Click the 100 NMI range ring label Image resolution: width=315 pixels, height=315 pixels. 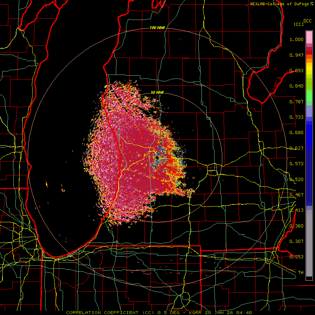tap(157, 28)
